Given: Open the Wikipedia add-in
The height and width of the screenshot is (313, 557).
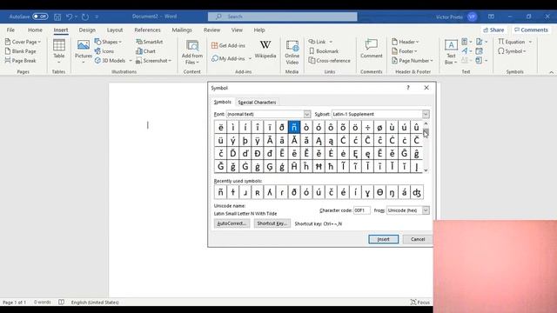Looking at the screenshot, I should [265, 49].
